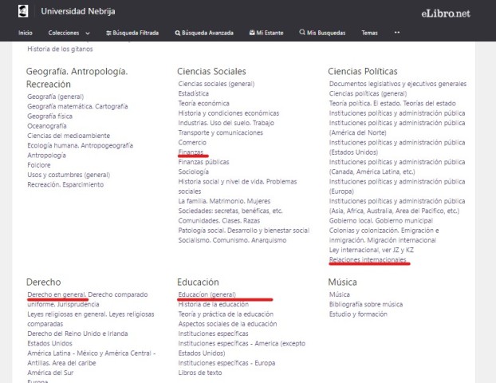Open Ciencias políticas (general) link
496x383 pixels.
[368, 93]
